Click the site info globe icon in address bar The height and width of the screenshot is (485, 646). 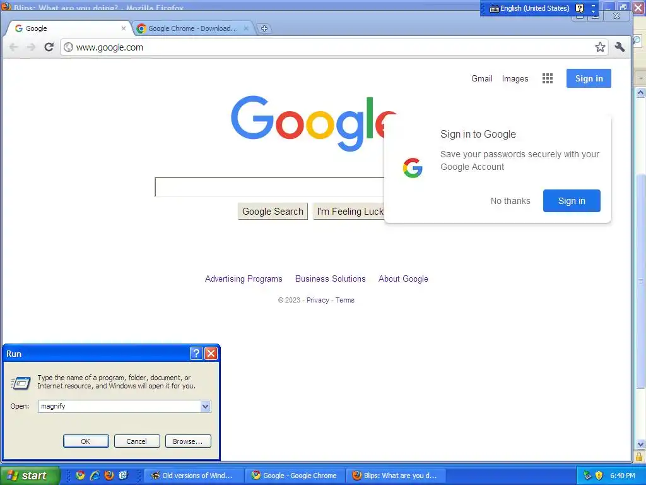point(68,47)
